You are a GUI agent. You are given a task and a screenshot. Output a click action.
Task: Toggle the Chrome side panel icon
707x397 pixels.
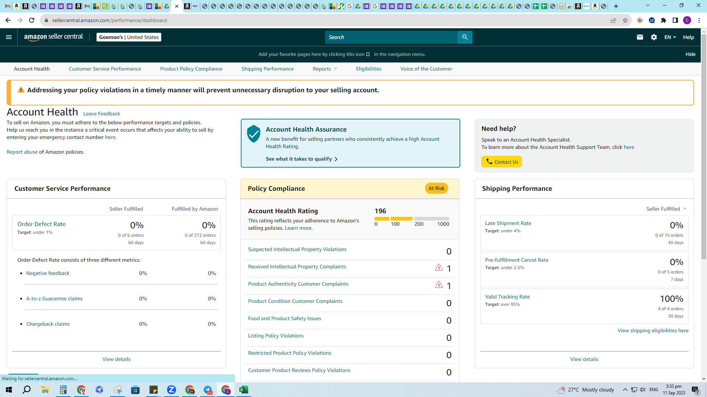tap(675, 20)
